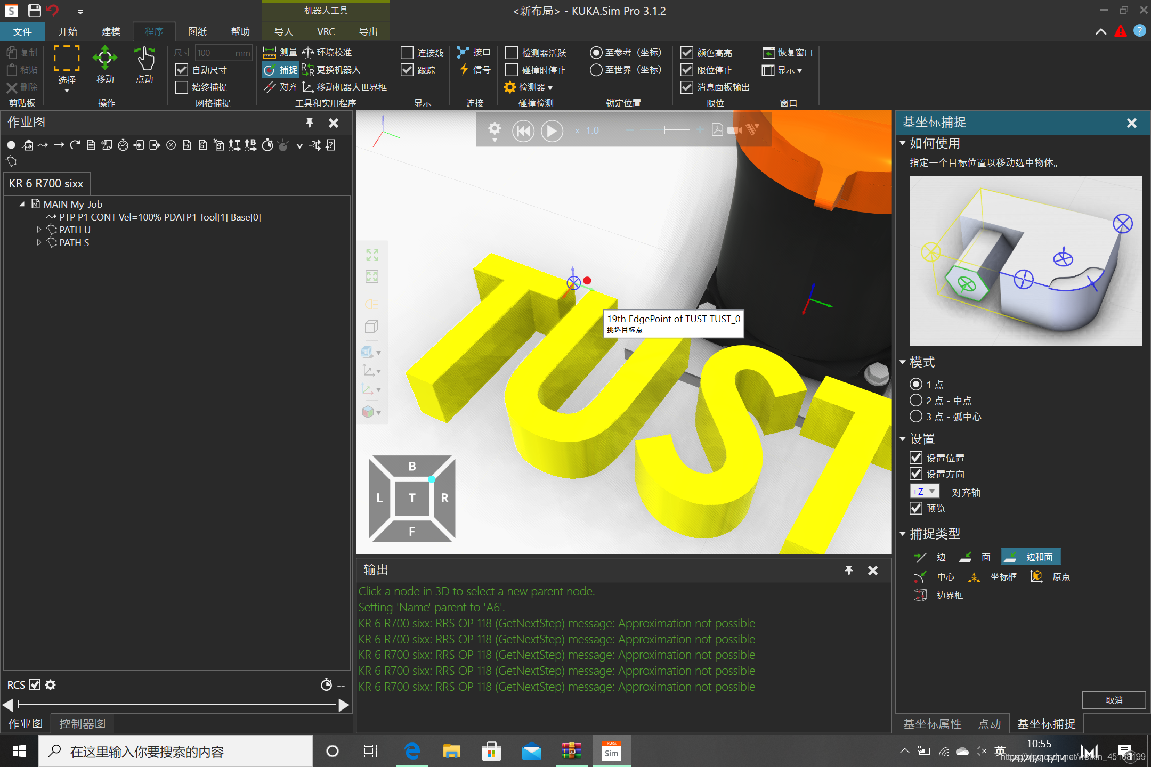1151x767 pixels.
Task: Reset simulation with rewind button
Action: point(523,130)
